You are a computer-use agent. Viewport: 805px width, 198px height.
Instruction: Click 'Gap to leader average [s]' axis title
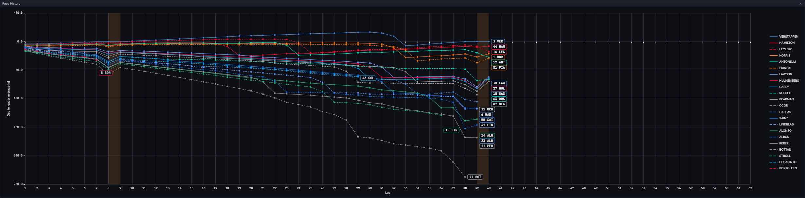click(x=9, y=99)
